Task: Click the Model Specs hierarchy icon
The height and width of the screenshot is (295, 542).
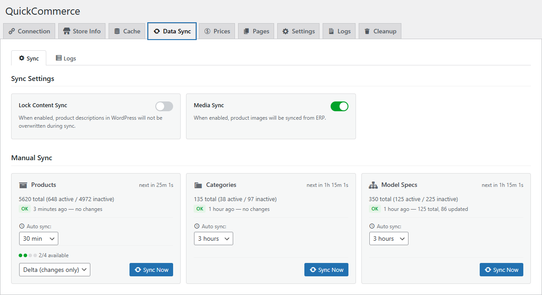Action: point(373,185)
